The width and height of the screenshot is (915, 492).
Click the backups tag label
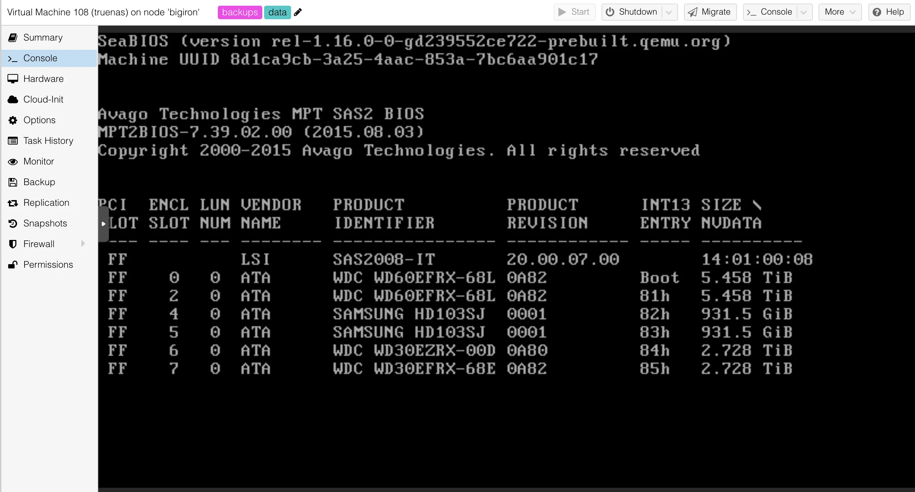240,12
